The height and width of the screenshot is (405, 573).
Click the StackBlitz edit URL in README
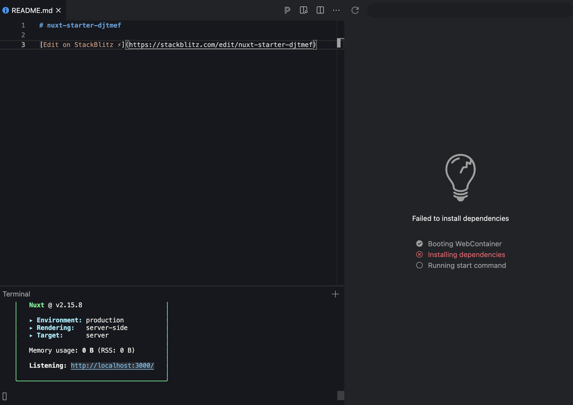221,45
